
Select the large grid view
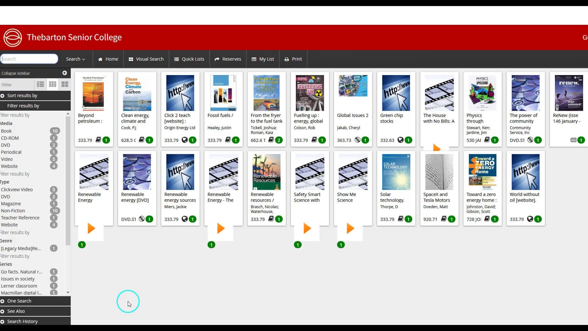(x=65, y=84)
